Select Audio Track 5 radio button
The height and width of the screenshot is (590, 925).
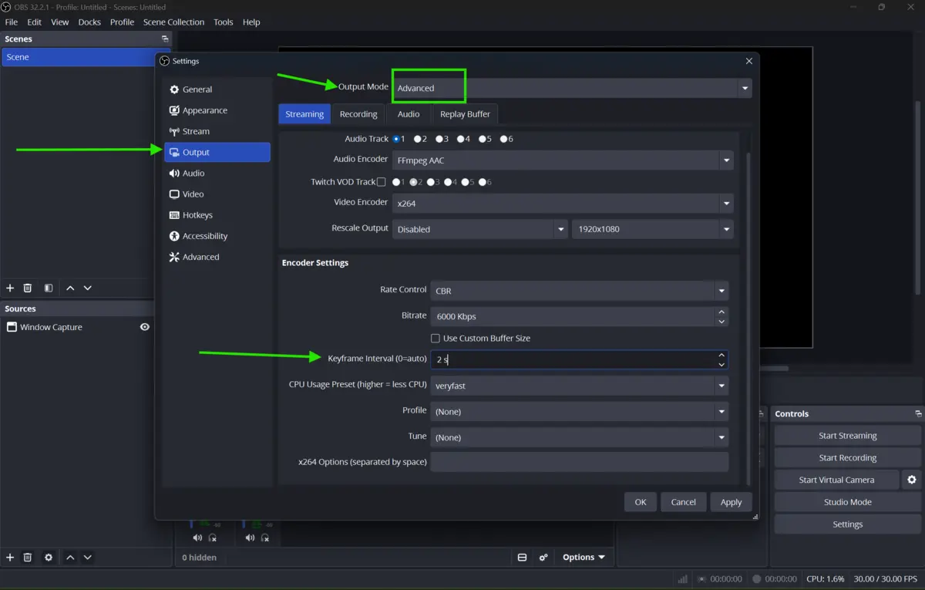pos(483,139)
